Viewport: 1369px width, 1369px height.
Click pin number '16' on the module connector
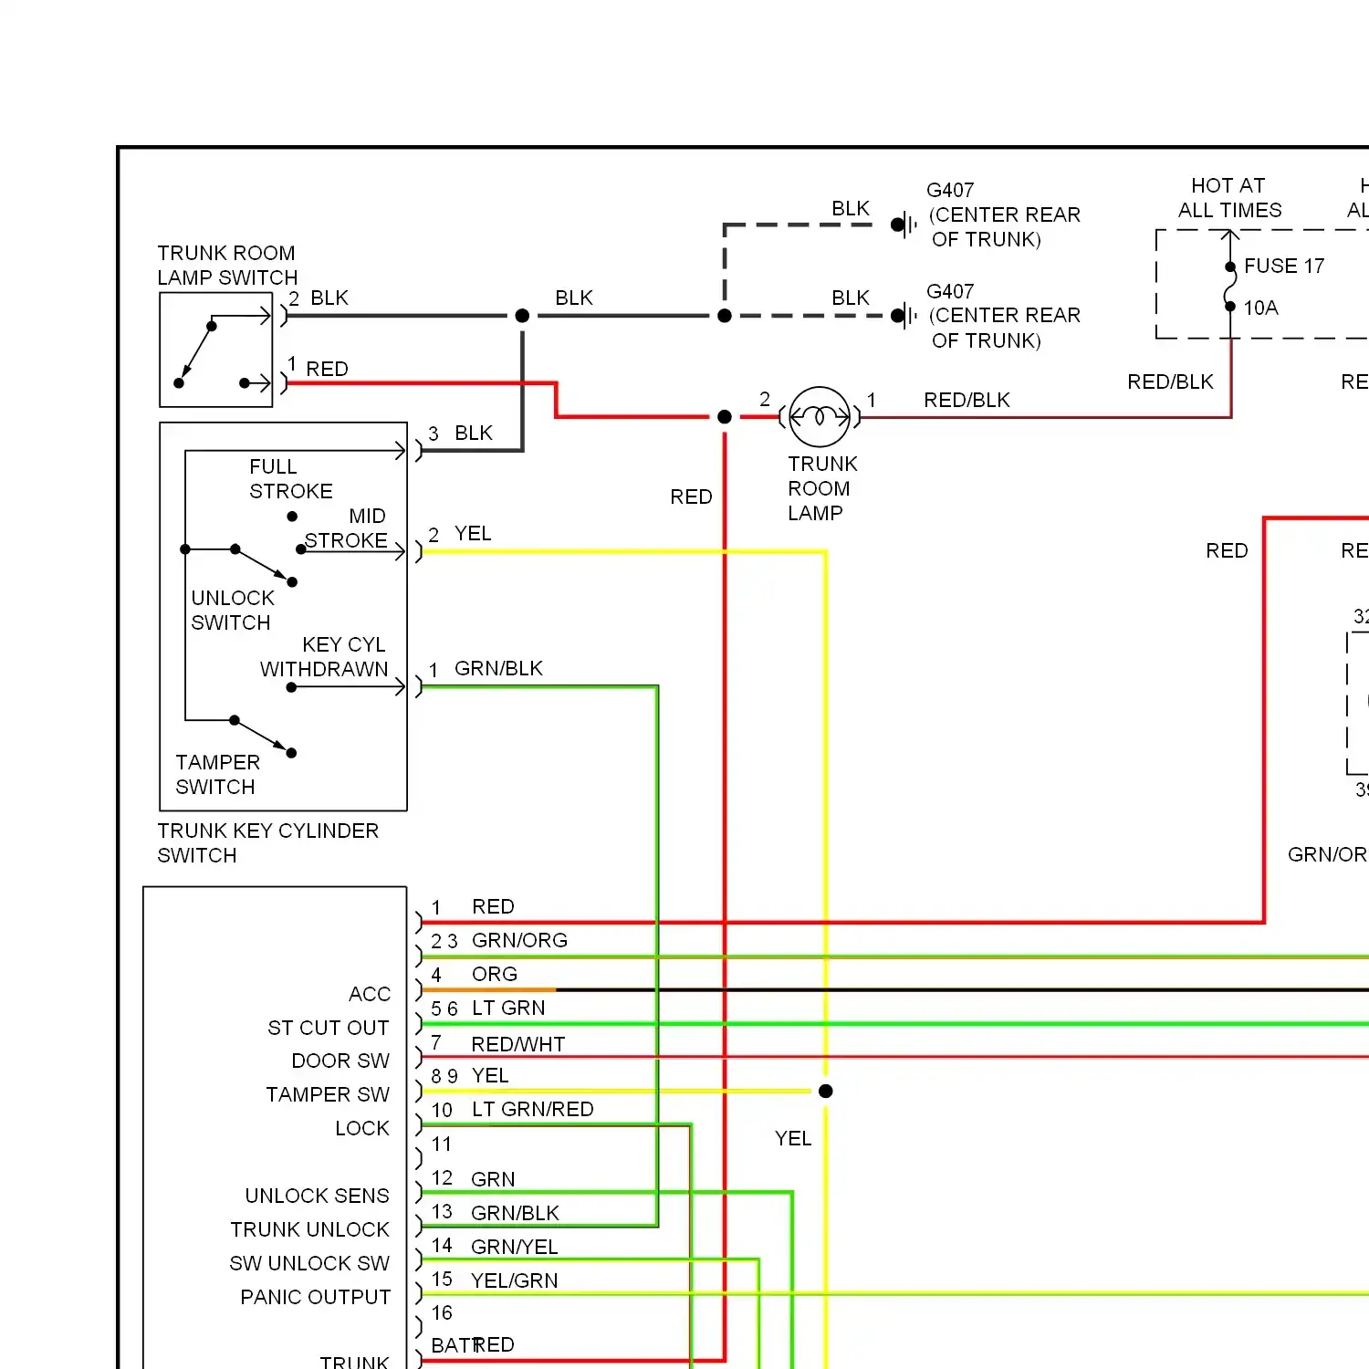point(442,1313)
